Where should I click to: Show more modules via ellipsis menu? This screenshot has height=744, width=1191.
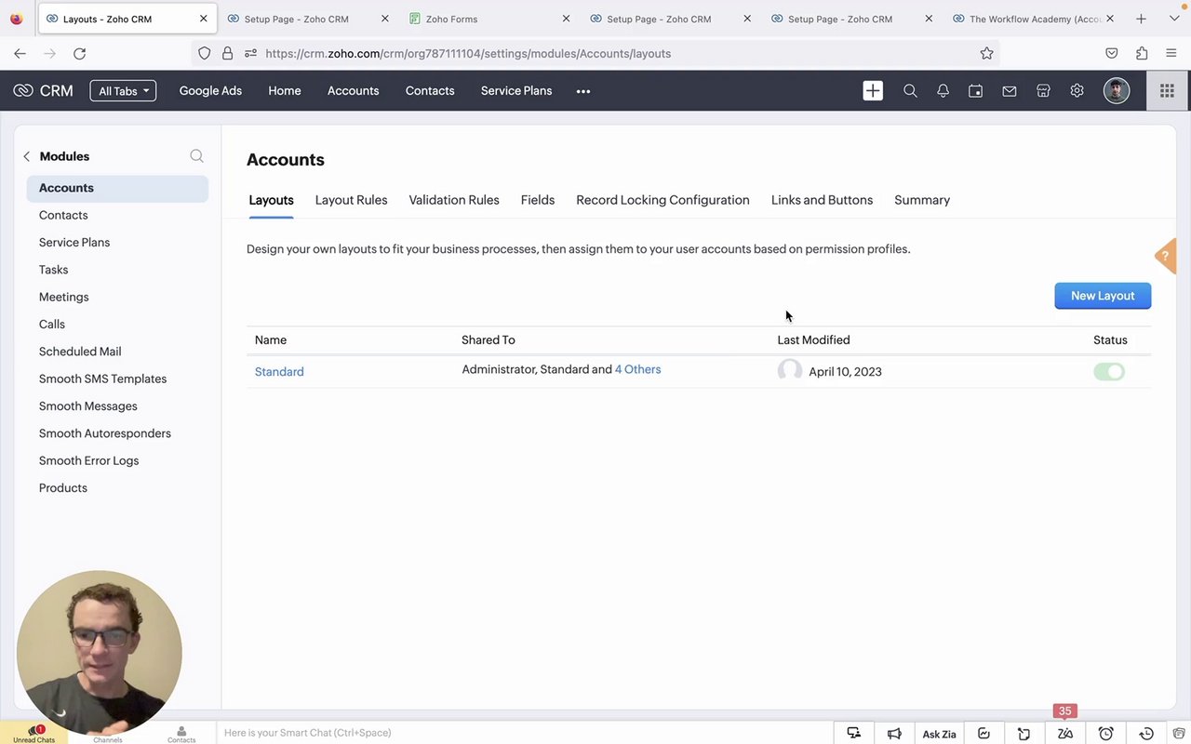583,91
